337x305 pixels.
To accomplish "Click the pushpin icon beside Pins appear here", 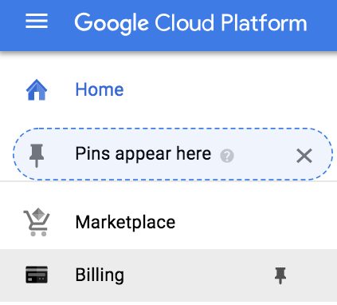I will [x=37, y=156].
